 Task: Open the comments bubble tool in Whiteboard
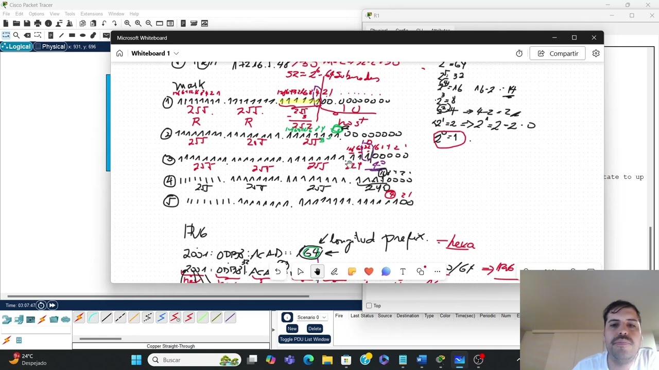pos(386,271)
